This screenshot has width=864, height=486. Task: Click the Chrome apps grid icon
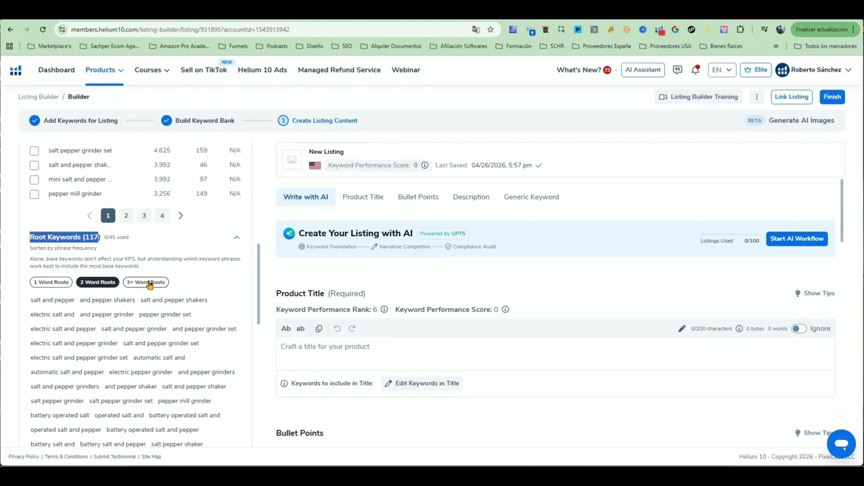tap(9, 47)
